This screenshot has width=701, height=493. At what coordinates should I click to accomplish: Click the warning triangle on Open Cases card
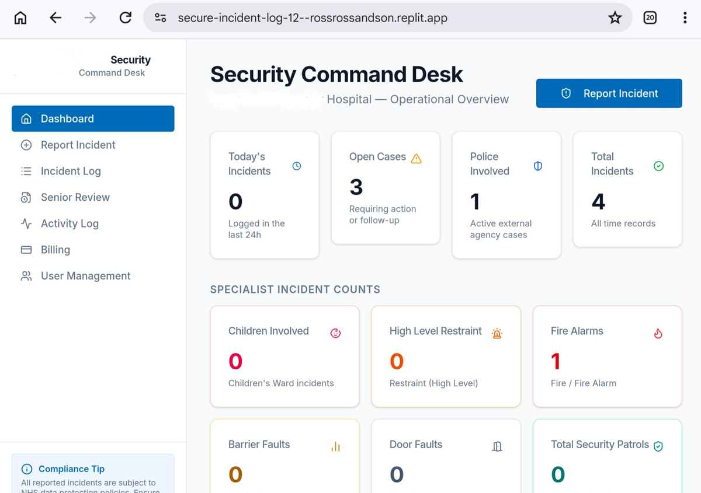click(417, 159)
